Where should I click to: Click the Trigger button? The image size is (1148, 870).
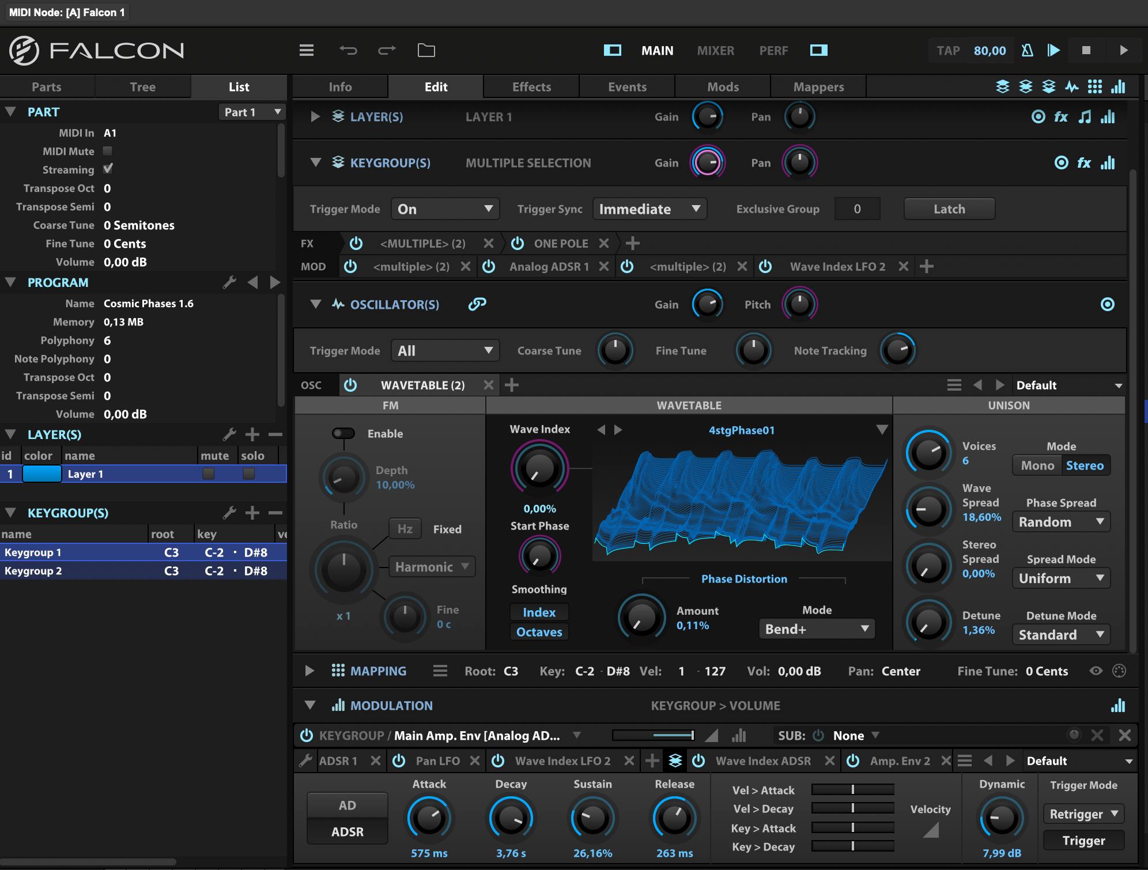tap(1083, 841)
